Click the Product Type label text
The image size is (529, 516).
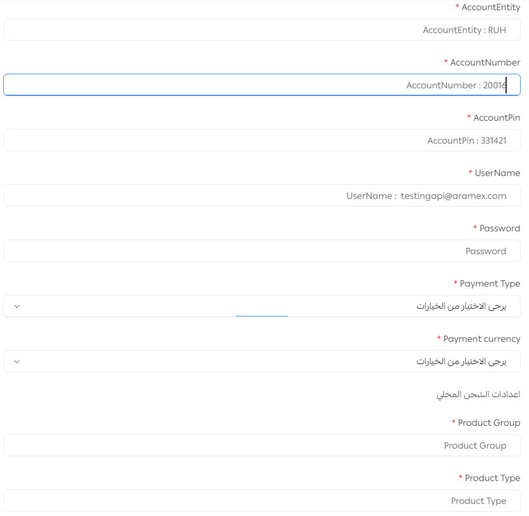(x=492, y=478)
